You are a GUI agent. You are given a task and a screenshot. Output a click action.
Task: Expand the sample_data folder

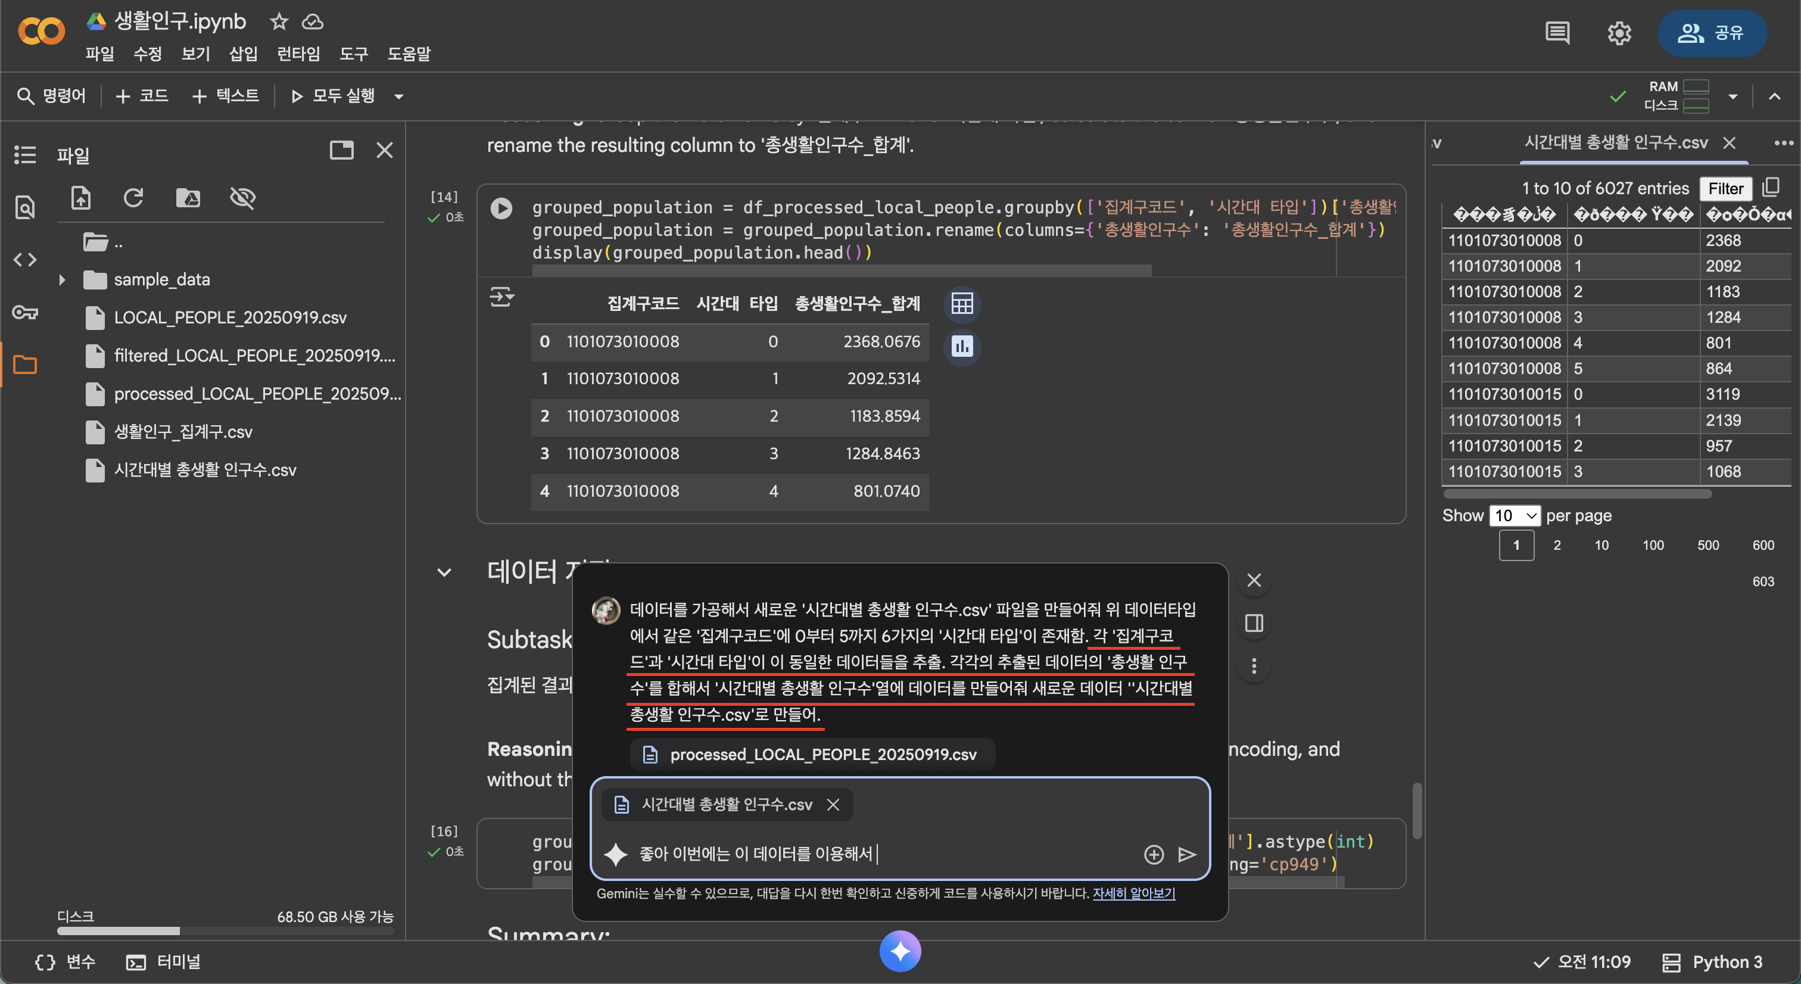click(x=62, y=280)
